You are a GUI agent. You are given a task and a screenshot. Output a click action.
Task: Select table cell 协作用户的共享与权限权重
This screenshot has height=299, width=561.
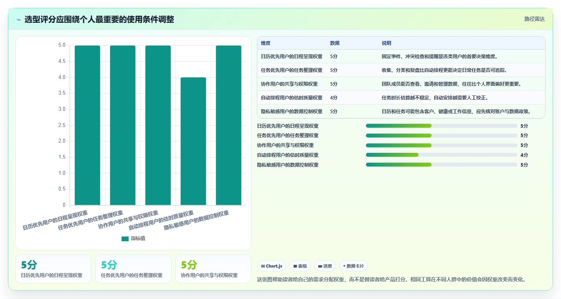(289, 84)
